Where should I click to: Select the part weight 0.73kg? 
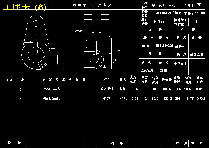pos(159,22)
